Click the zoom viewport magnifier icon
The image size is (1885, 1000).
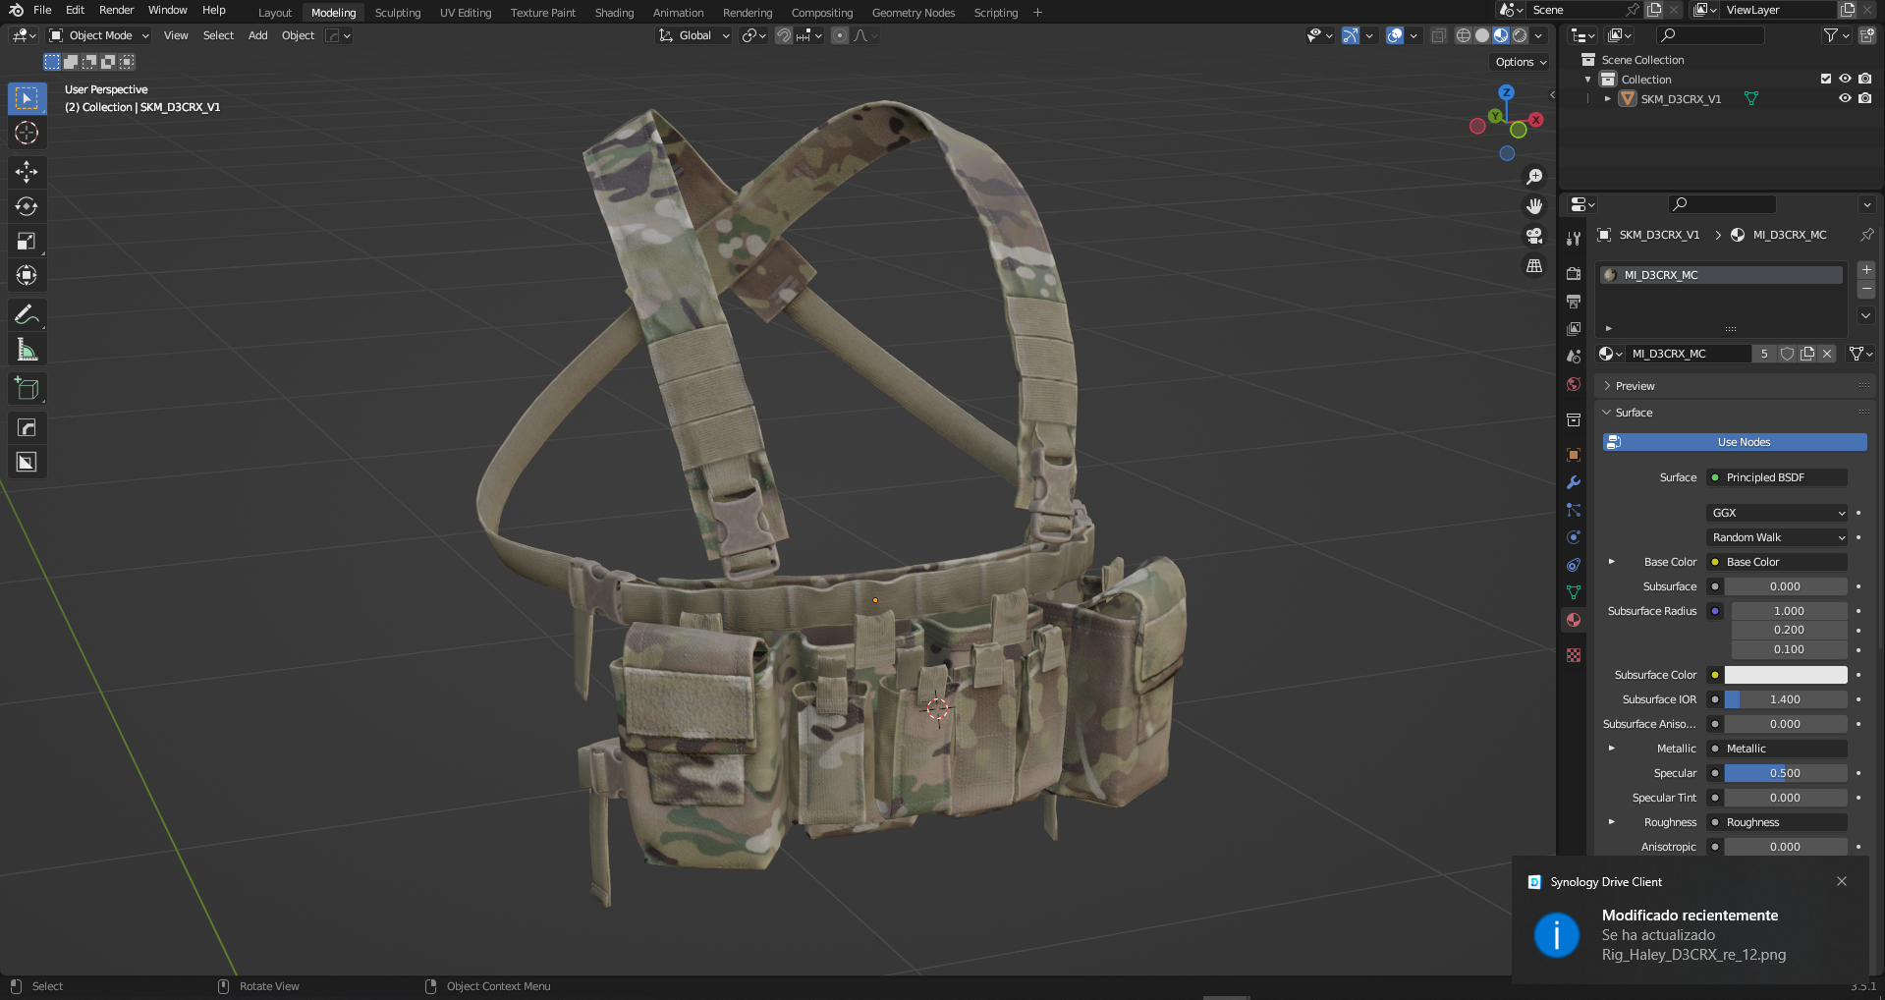click(1534, 177)
